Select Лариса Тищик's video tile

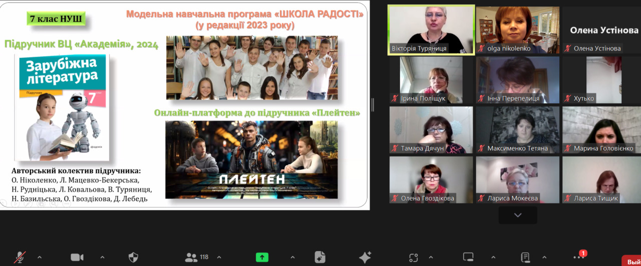click(x=601, y=180)
